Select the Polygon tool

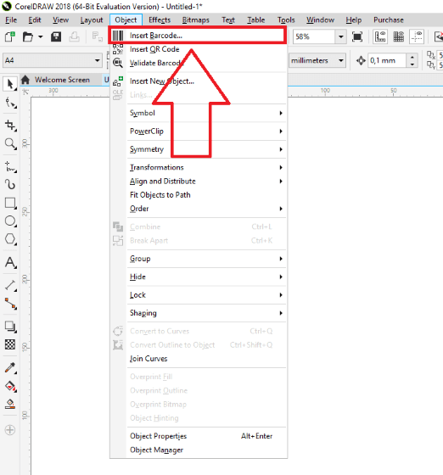pyautogui.click(x=10, y=239)
